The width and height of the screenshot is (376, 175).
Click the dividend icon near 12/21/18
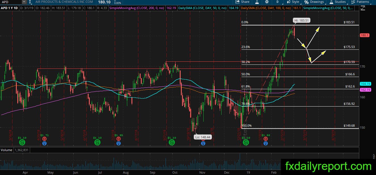tap(246, 142)
